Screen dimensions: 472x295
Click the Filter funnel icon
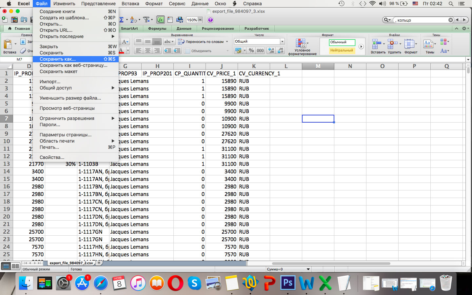click(147, 20)
